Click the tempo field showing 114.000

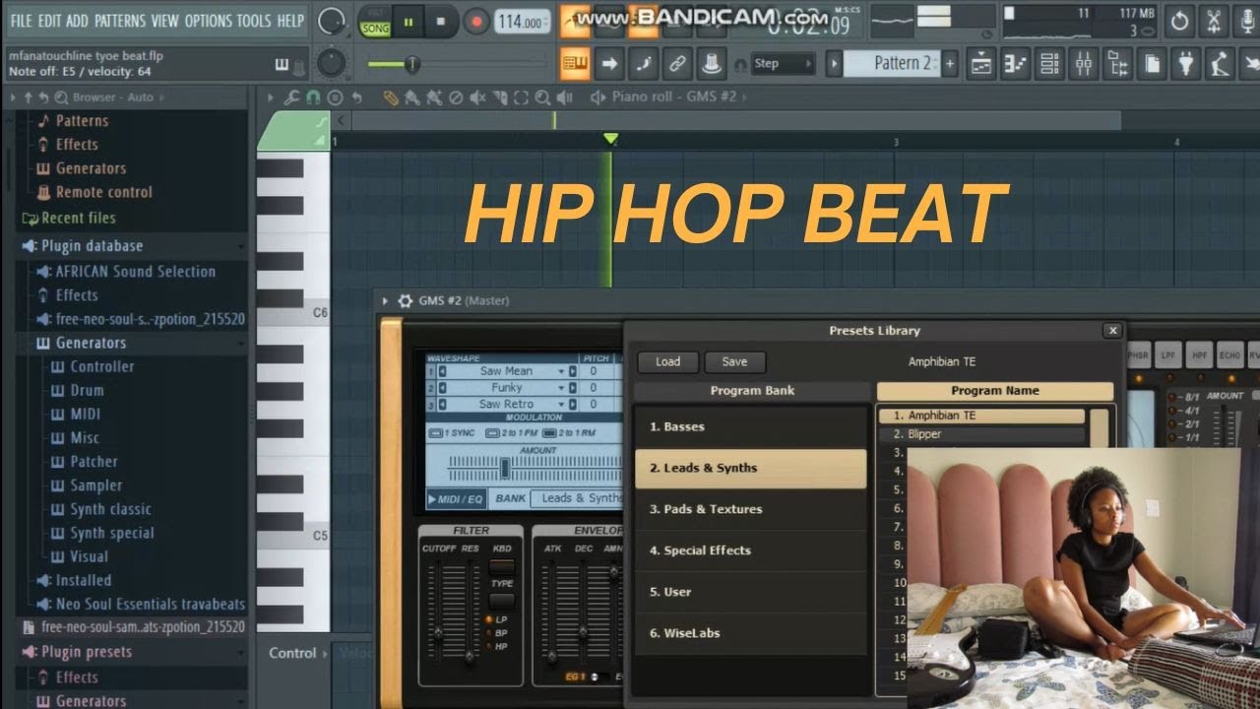[x=523, y=22]
